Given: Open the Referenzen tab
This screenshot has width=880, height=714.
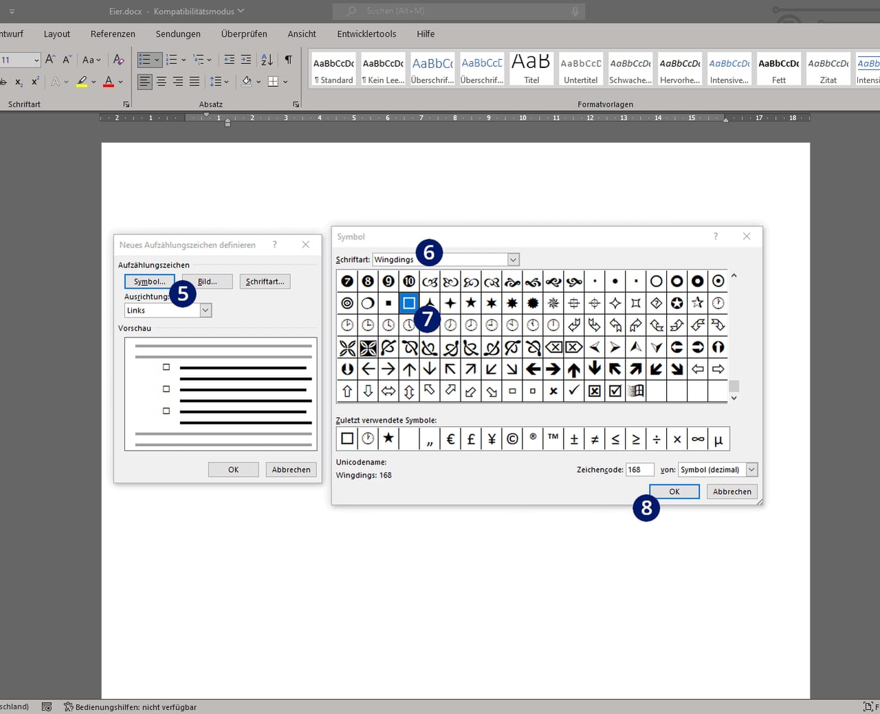Looking at the screenshot, I should point(113,34).
